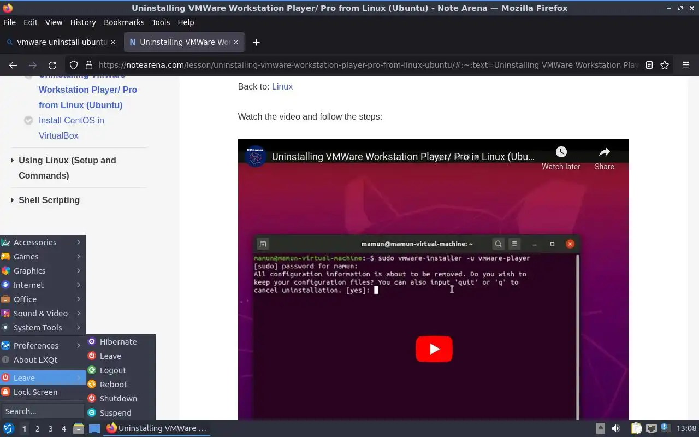Open the History menu

click(83, 22)
